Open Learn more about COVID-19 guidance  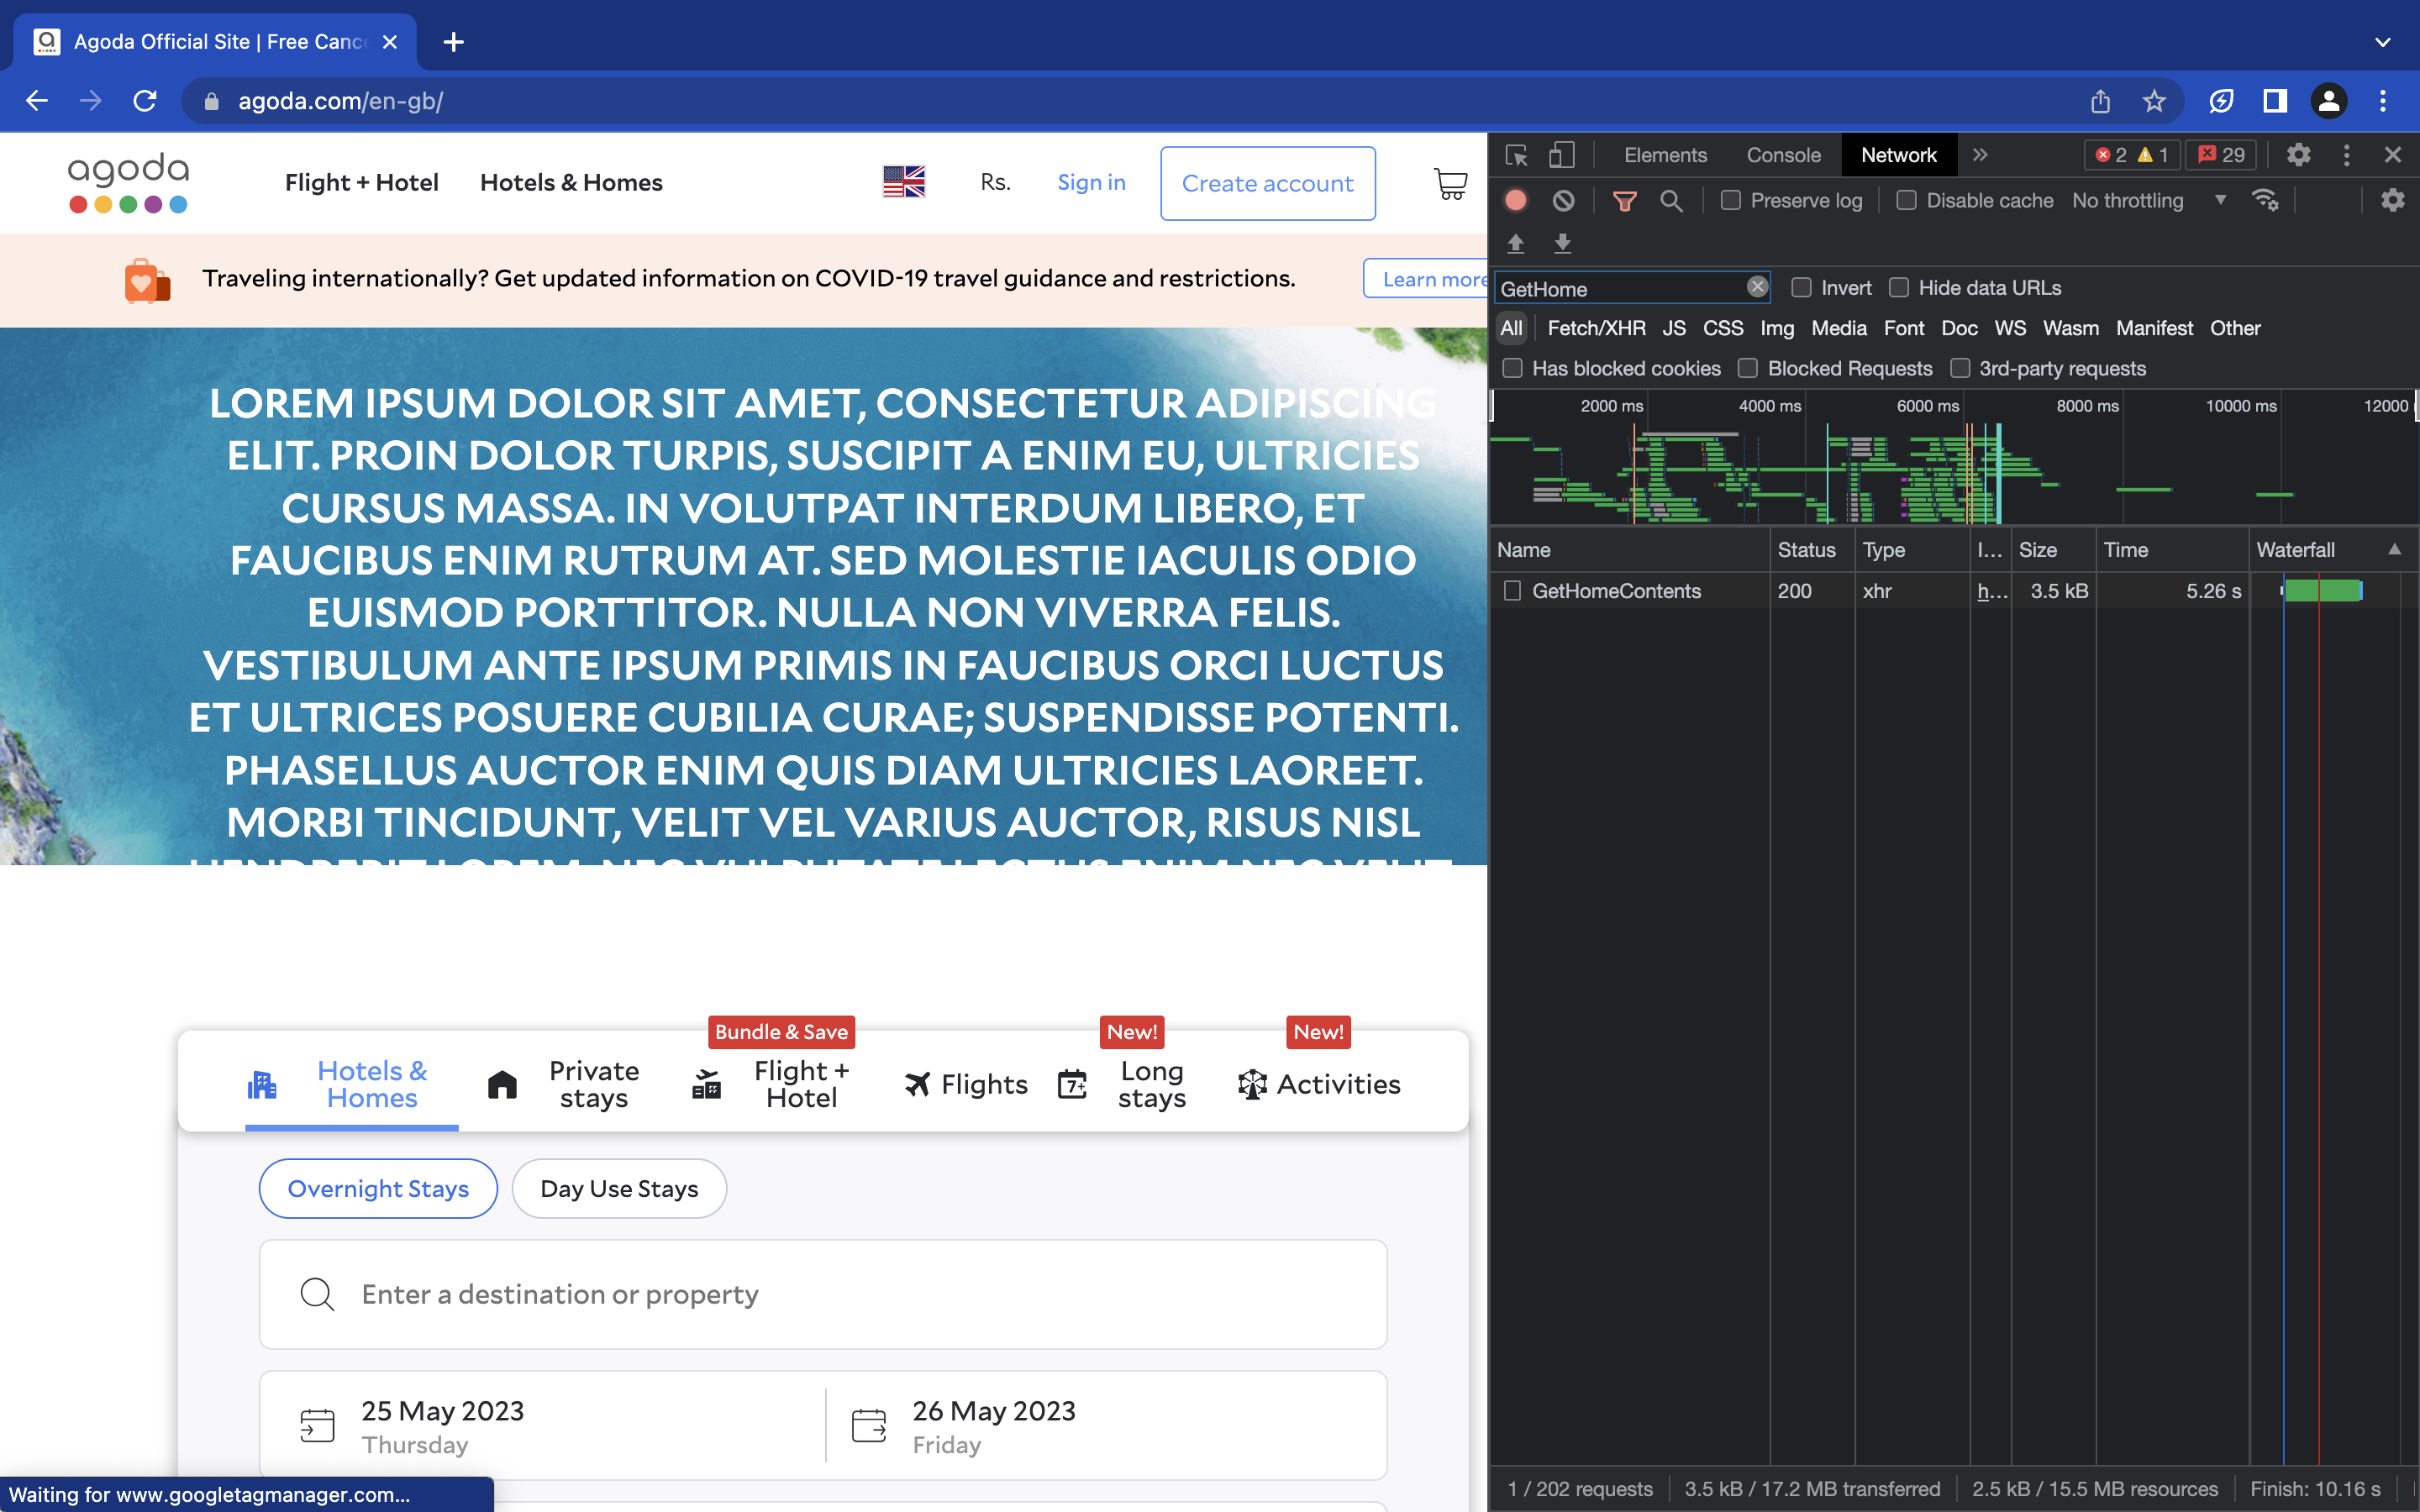click(x=1428, y=279)
